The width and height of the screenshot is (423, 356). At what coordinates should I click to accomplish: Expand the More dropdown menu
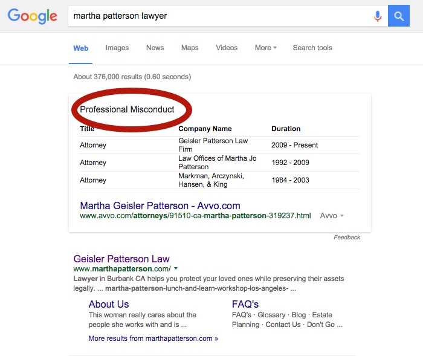[x=266, y=48]
